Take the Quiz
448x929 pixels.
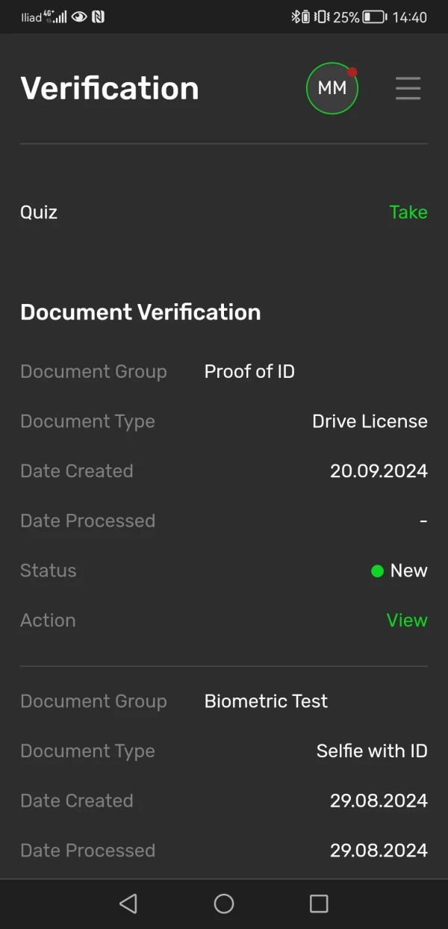408,212
